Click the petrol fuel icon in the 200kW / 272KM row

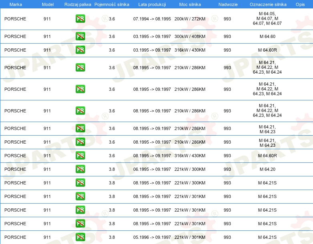[x=80, y=19]
